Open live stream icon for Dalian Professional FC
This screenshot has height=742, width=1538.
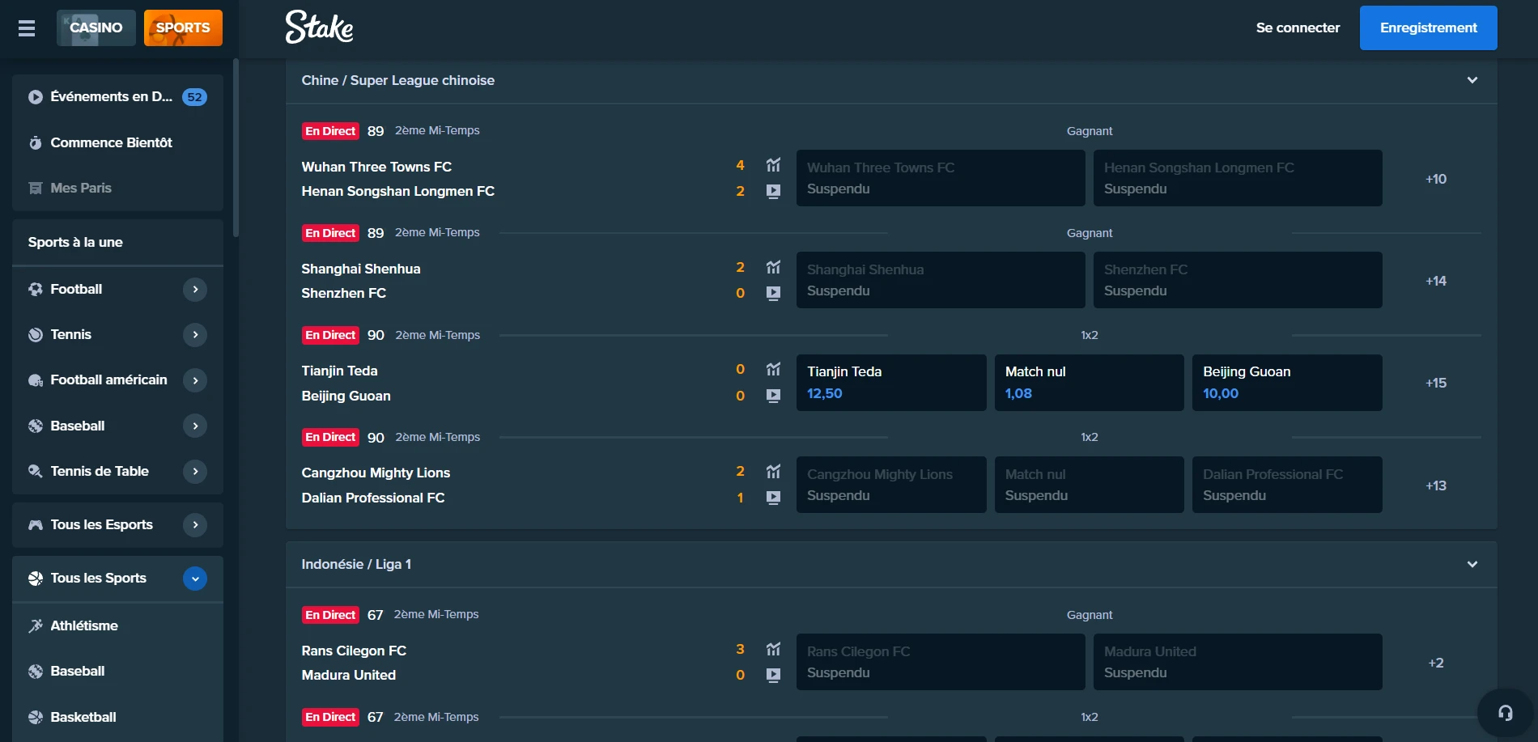(x=773, y=498)
